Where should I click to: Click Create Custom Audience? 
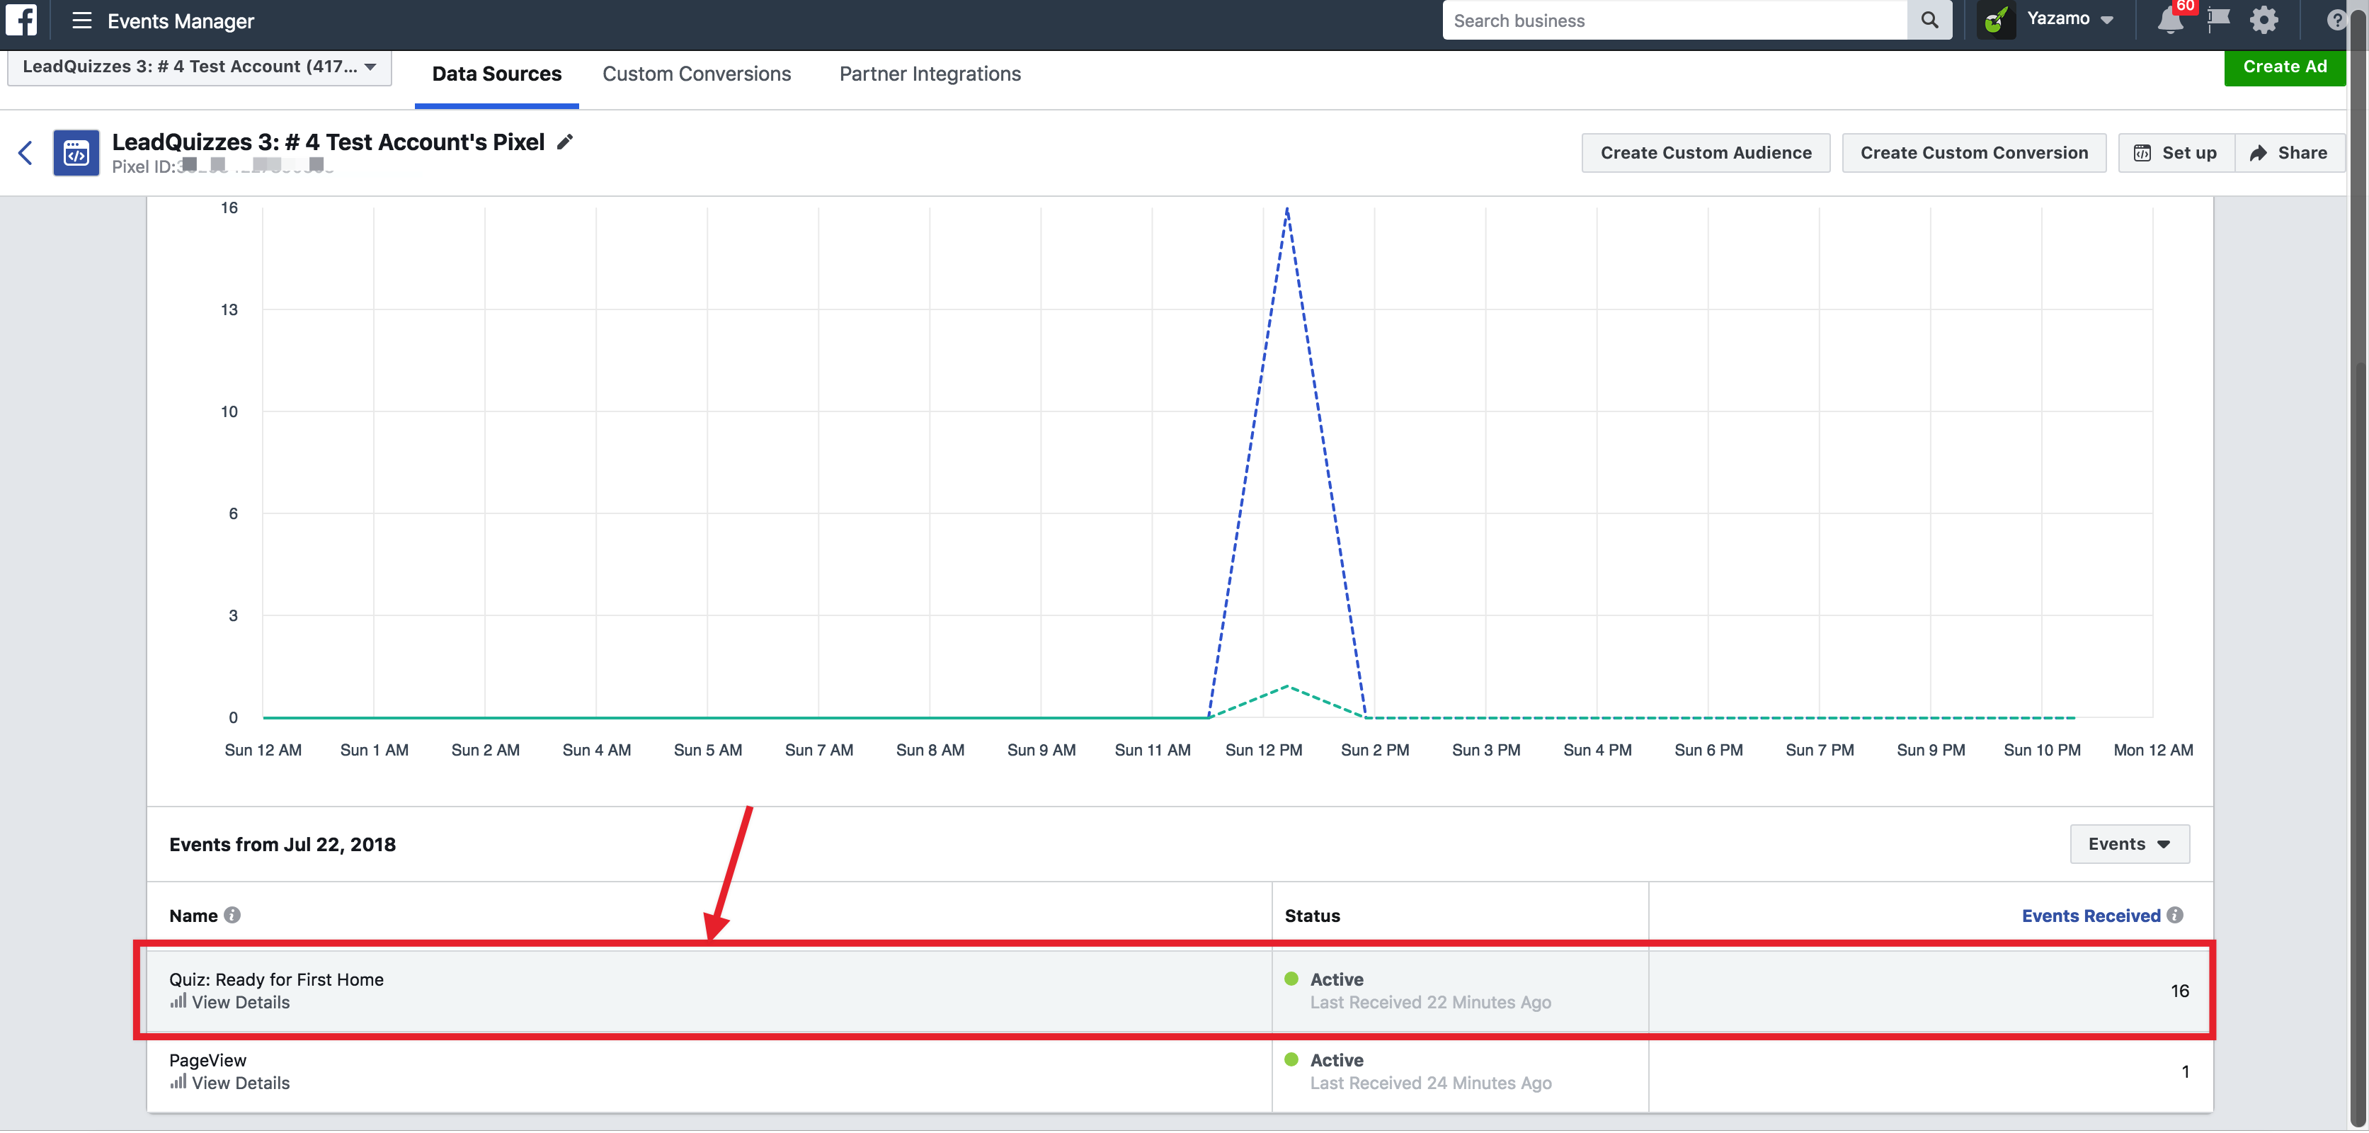tap(1706, 153)
